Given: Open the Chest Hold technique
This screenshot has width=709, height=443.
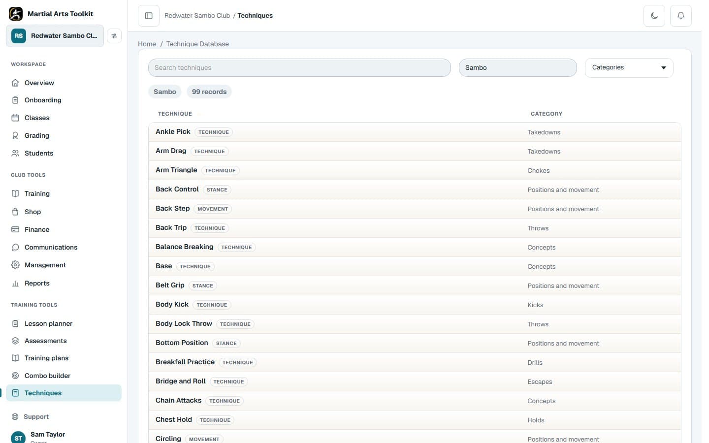Looking at the screenshot, I should tap(415, 420).
